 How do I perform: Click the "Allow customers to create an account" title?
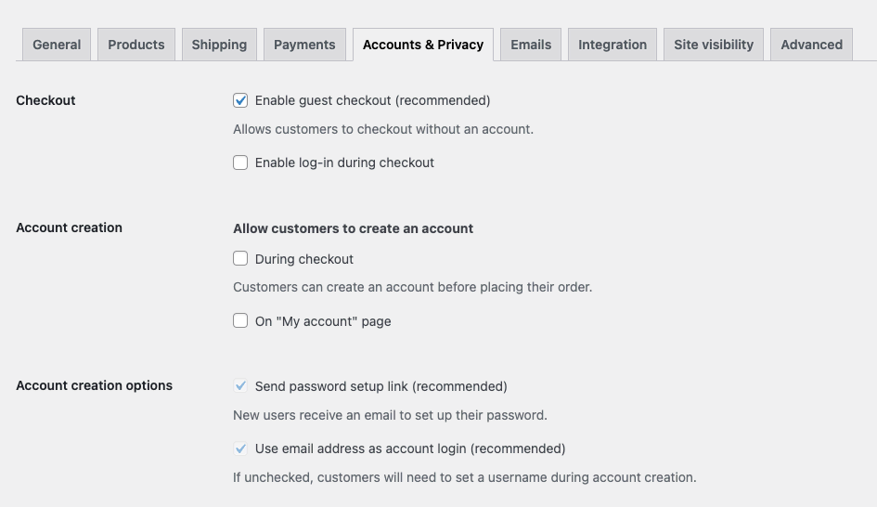pyautogui.click(x=353, y=228)
